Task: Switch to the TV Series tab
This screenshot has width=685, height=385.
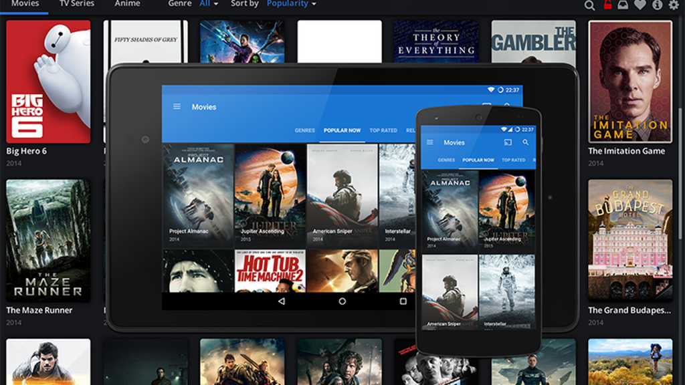Action: tap(77, 3)
